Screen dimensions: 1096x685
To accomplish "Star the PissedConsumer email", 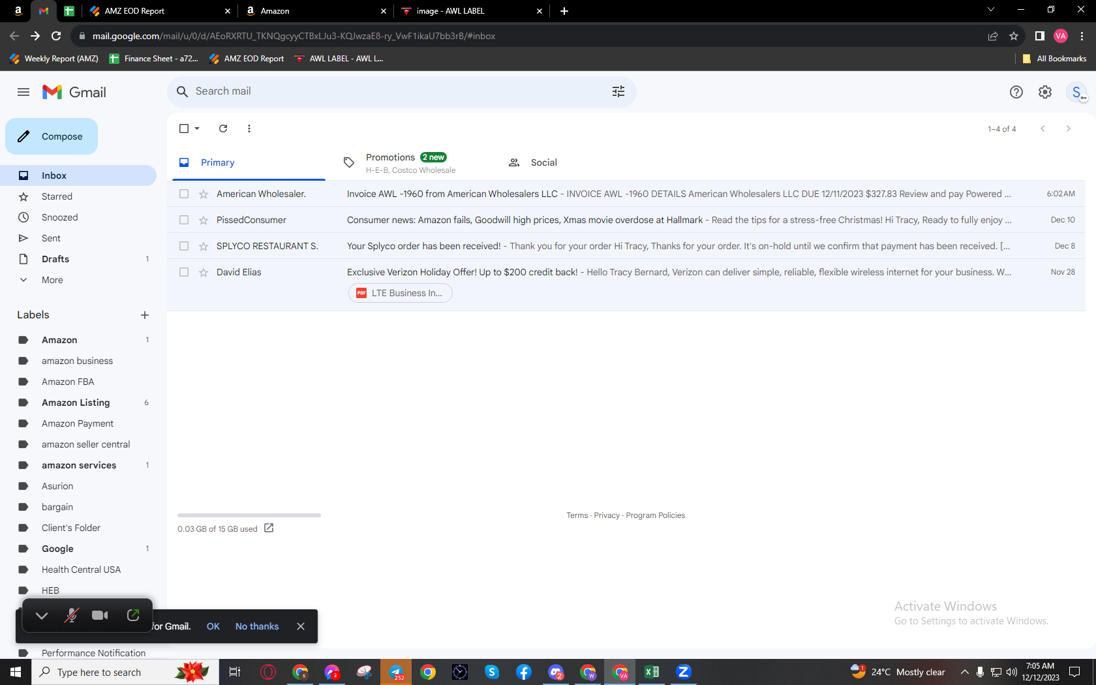I will (x=204, y=220).
